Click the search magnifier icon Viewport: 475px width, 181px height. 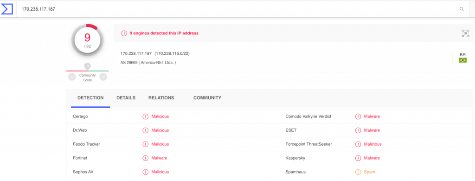click(462, 9)
